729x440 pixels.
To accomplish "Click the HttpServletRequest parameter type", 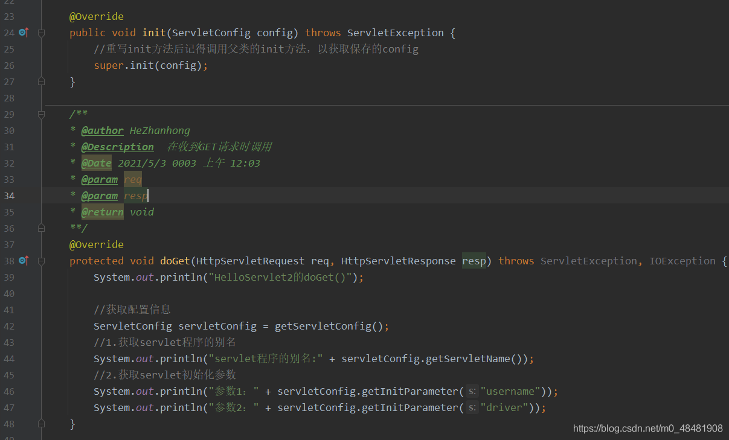I will click(x=251, y=261).
